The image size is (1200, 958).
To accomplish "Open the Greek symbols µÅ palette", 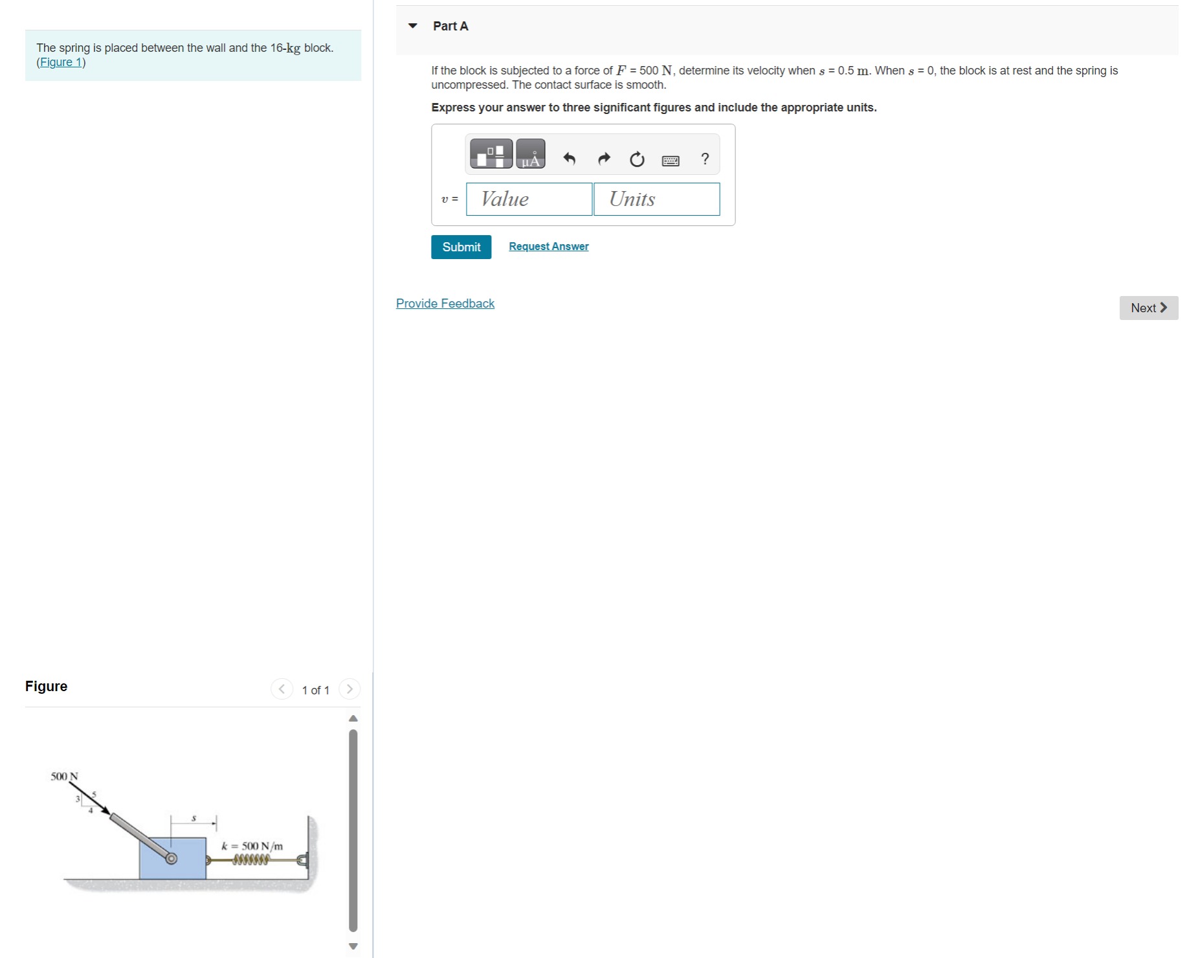I will 531,154.
